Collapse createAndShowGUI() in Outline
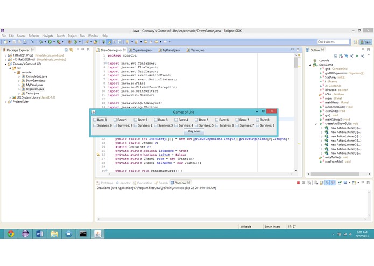This screenshot has height=266, width=374. coord(316,124)
